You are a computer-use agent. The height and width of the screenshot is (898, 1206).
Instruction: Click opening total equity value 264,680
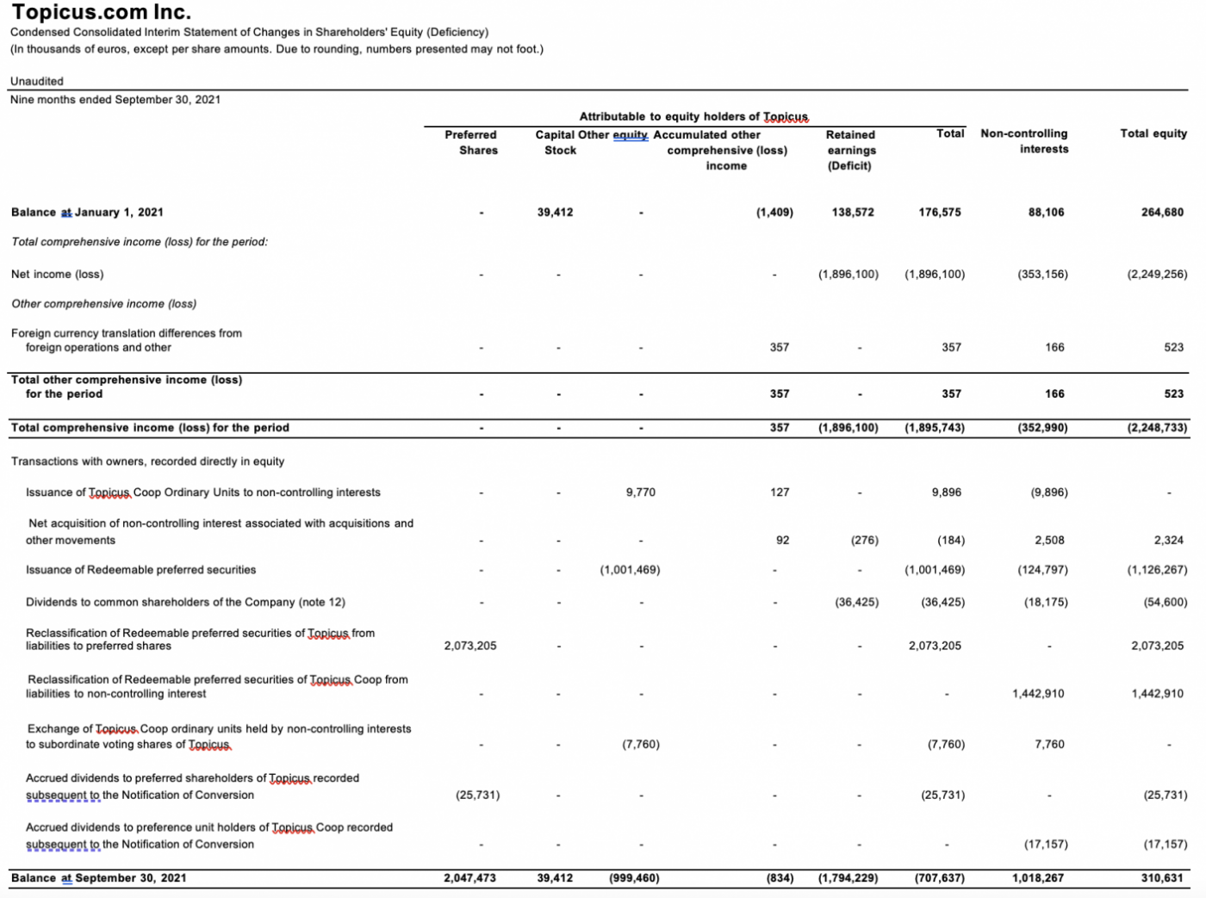pyautogui.click(x=1162, y=212)
